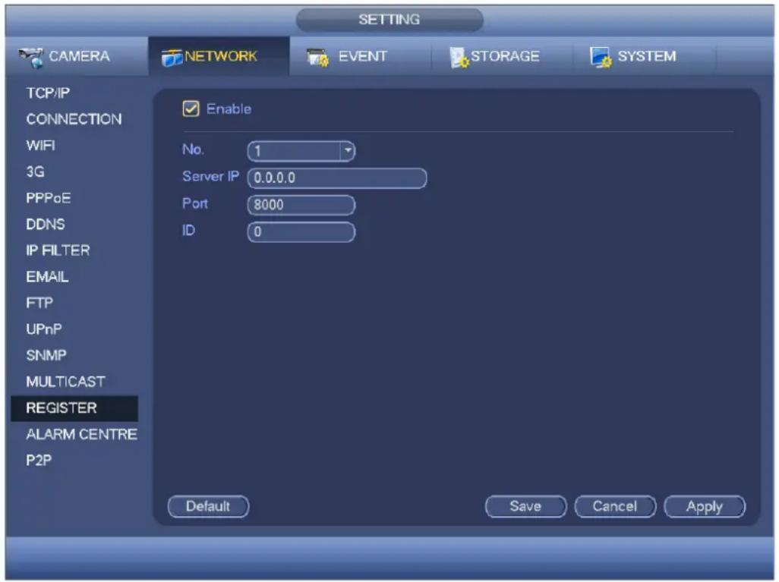779x582 pixels.
Task: Open IP FILTER settings
Action: [58, 250]
